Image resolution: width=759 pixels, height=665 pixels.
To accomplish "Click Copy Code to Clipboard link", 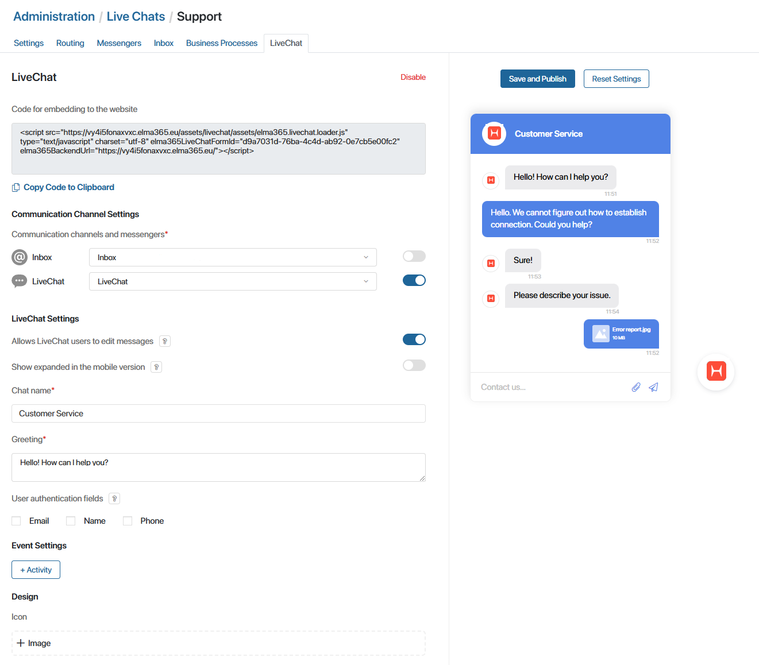I will 69,187.
